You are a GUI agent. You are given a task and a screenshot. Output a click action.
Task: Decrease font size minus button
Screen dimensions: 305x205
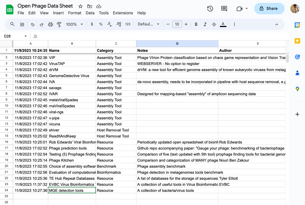pos(168,24)
